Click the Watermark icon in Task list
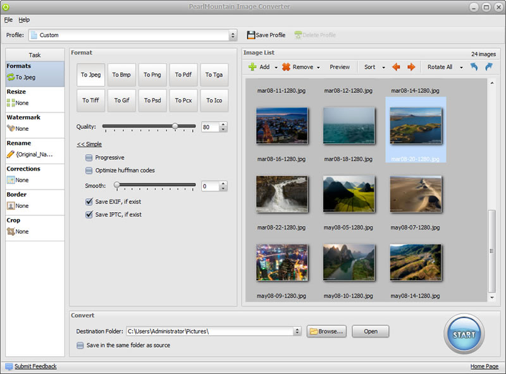Image resolution: width=506 pixels, height=374 pixels. [11, 128]
